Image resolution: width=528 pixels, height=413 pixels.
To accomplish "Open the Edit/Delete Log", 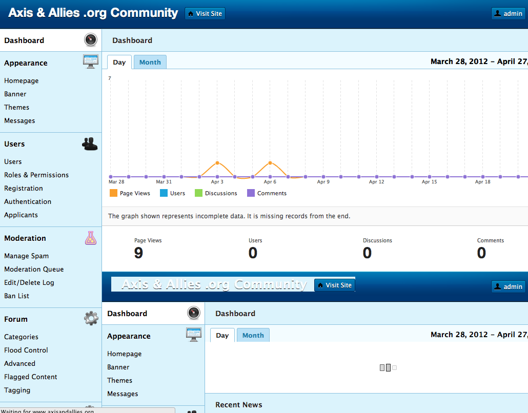I will point(29,282).
